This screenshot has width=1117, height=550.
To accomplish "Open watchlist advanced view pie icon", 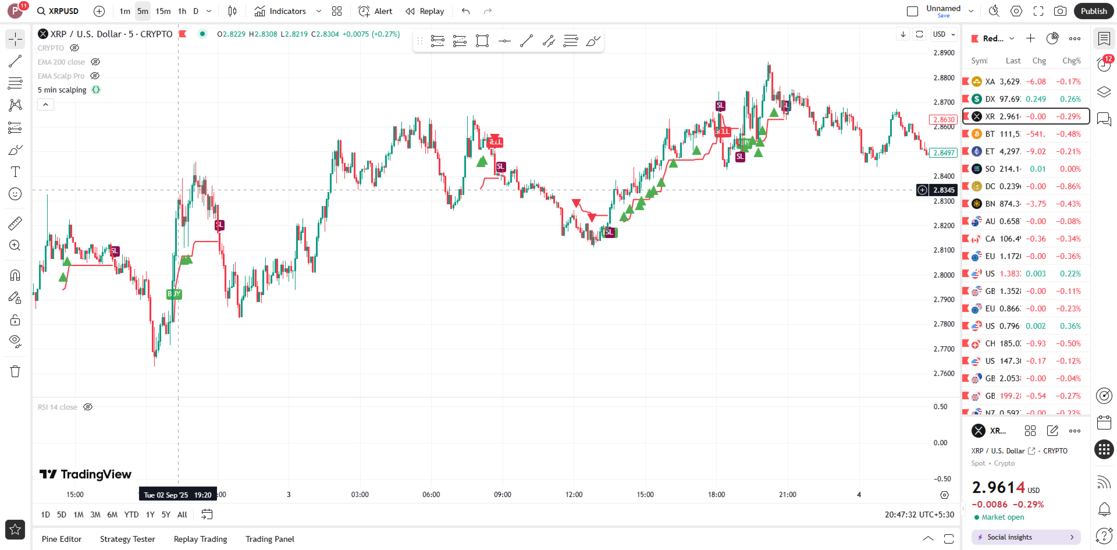I will 1052,38.
